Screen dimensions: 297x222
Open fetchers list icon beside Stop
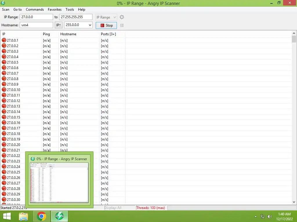click(x=122, y=25)
